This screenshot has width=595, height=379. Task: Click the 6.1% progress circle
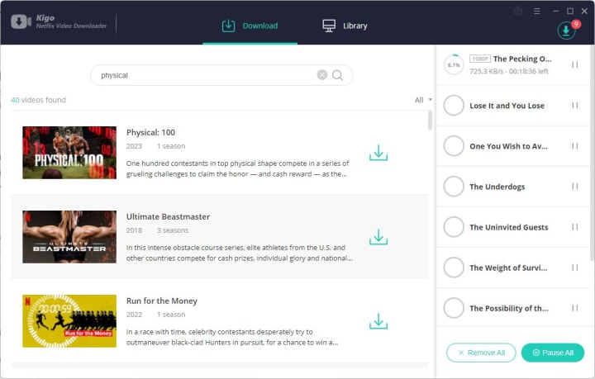[454, 64]
